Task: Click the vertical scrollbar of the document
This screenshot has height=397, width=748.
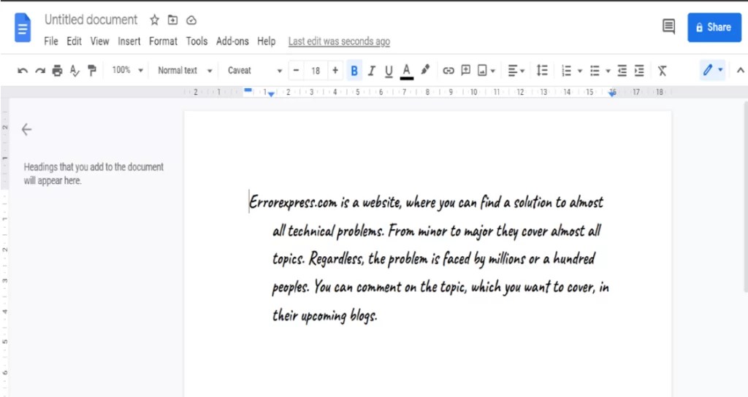Action: 745,196
